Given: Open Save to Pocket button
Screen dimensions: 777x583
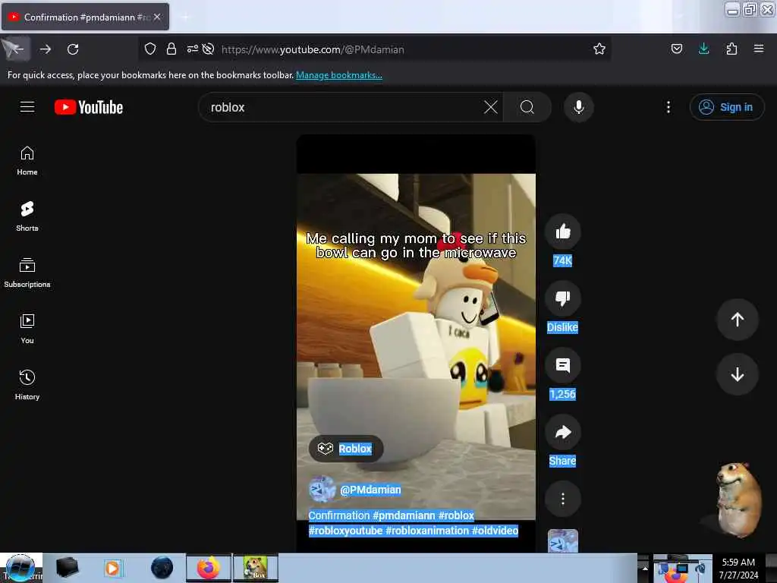Looking at the screenshot, I should pos(676,49).
